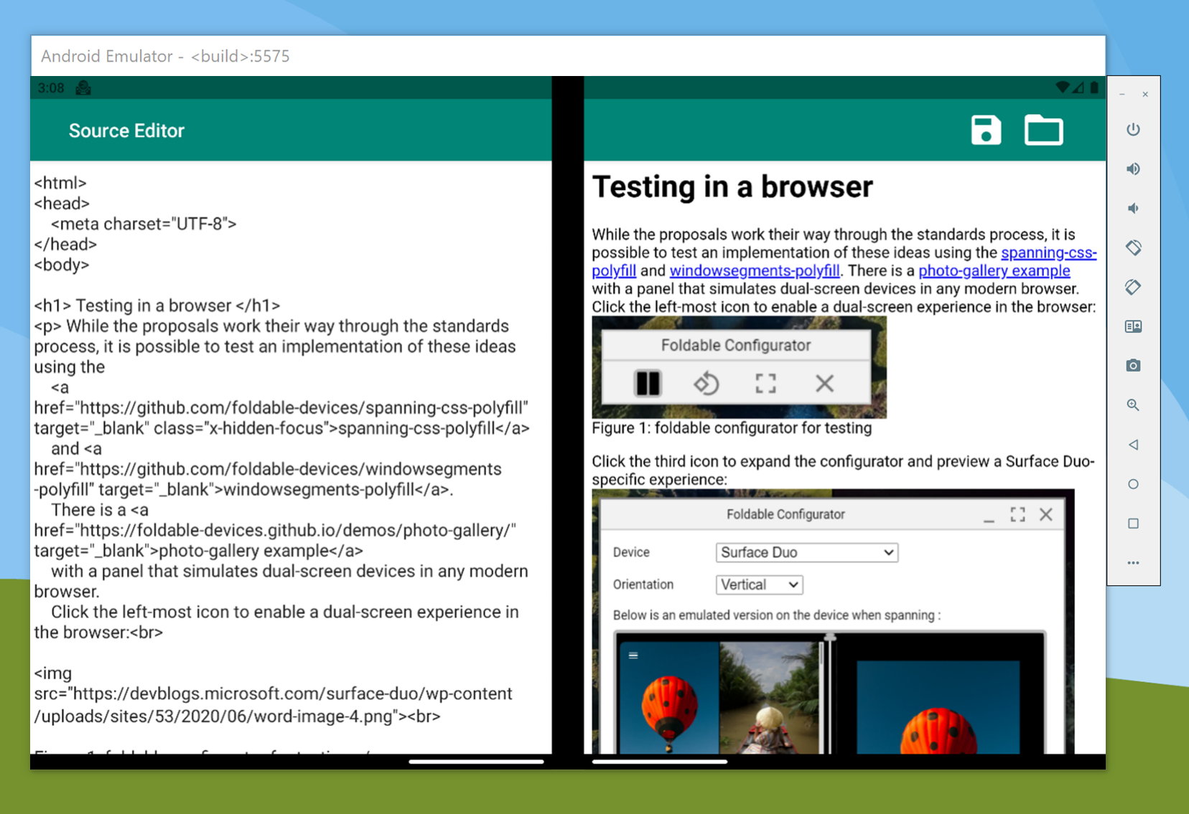Open the spanning-css-polyfill link
The image size is (1189, 814).
pyautogui.click(x=1049, y=252)
